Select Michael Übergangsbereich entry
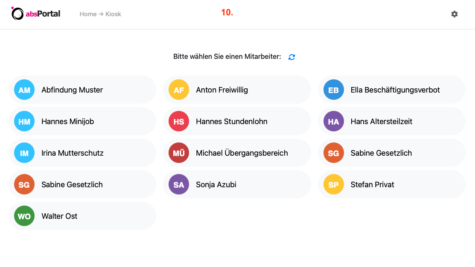The width and height of the screenshot is (475, 267). 237,153
